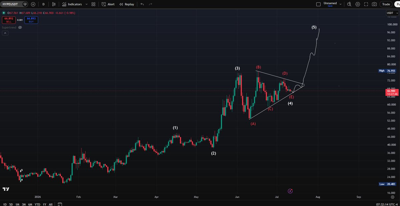Redo the last chart action

(150, 4)
